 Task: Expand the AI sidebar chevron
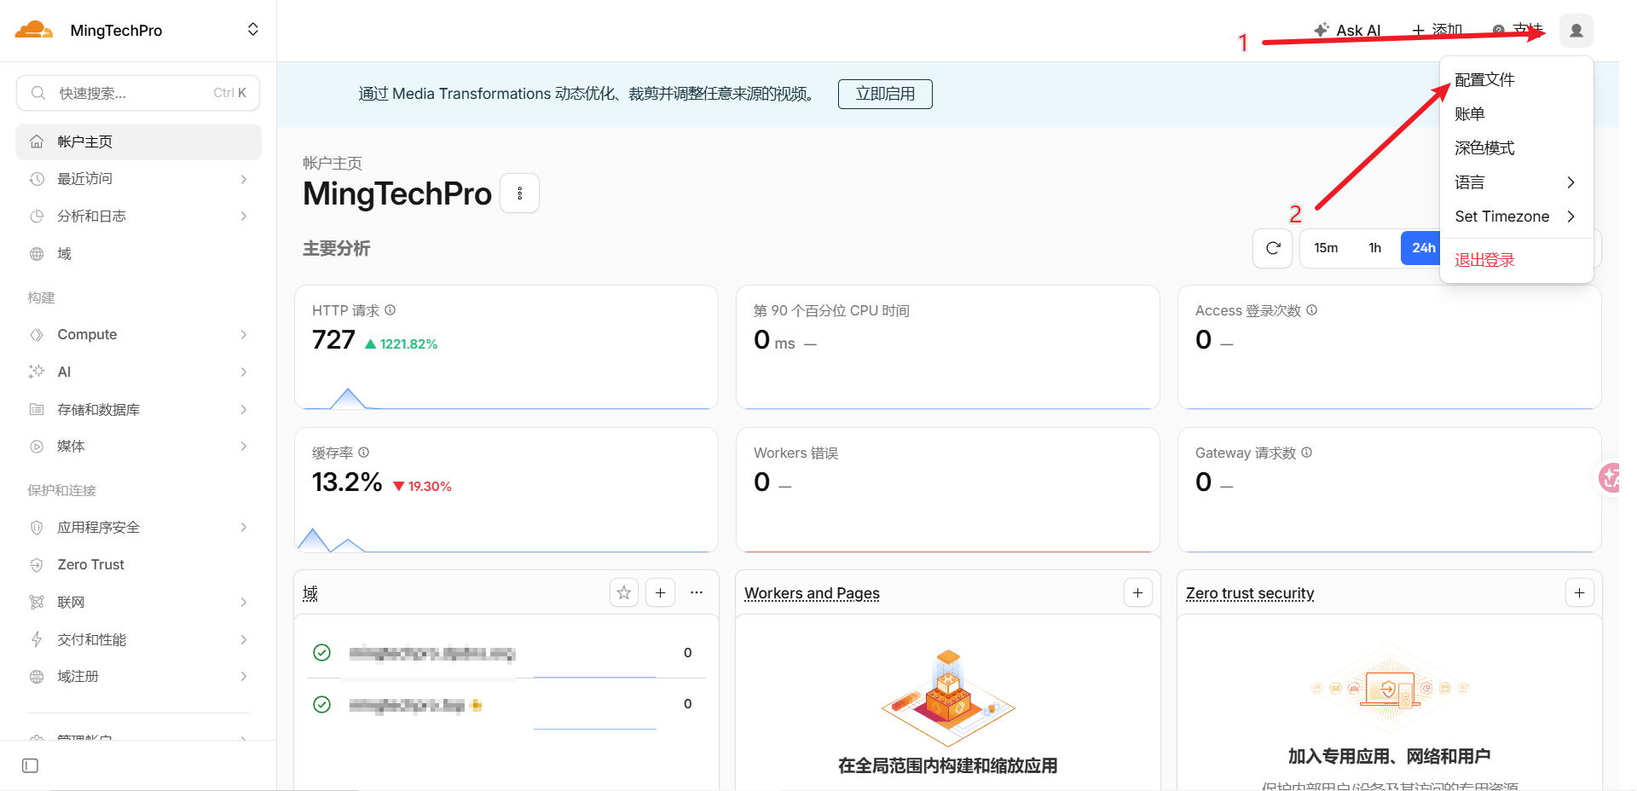pos(244,372)
